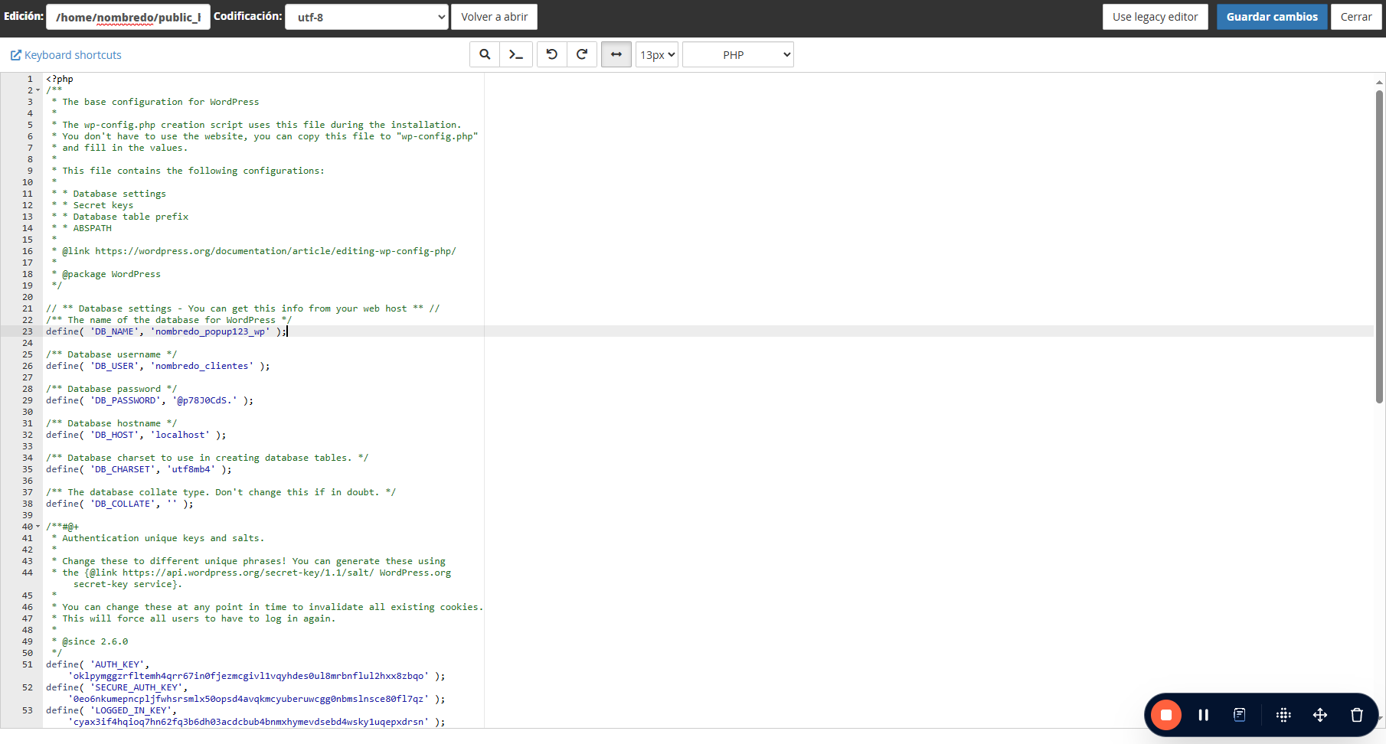The height and width of the screenshot is (744, 1386).
Task: Pause the screen recording
Action: coord(1204,715)
